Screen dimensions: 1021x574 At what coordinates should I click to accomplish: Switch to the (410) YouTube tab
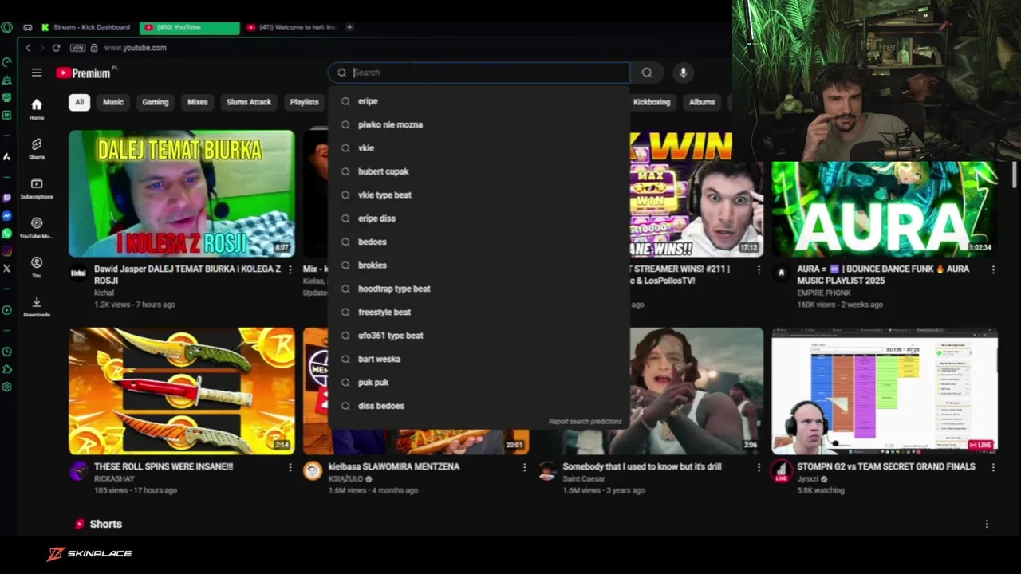(x=190, y=27)
